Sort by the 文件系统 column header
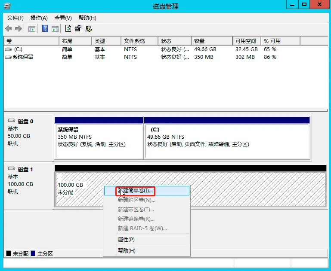The height and width of the screenshot is (271, 331). (134, 41)
